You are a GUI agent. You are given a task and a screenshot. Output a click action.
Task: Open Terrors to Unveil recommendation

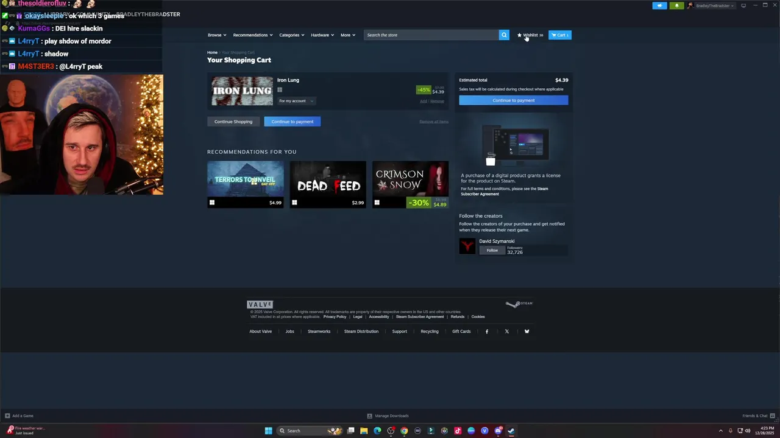point(245,184)
